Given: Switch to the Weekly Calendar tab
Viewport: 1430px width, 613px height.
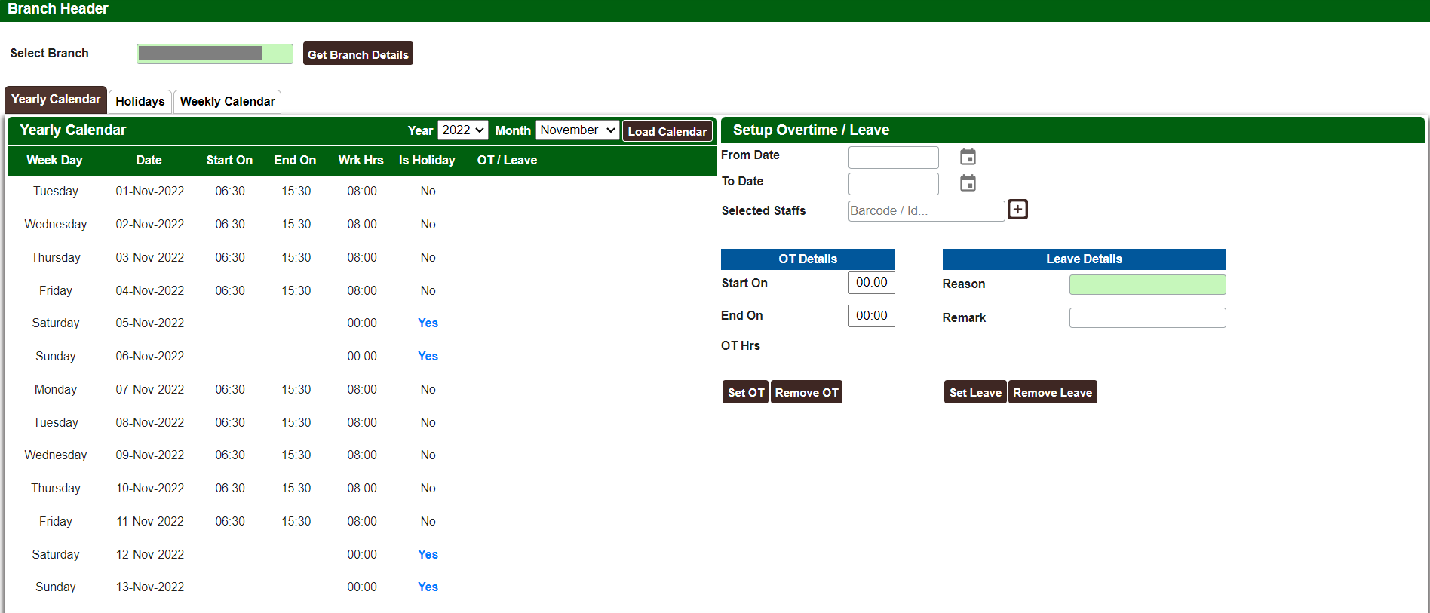Looking at the screenshot, I should point(227,102).
